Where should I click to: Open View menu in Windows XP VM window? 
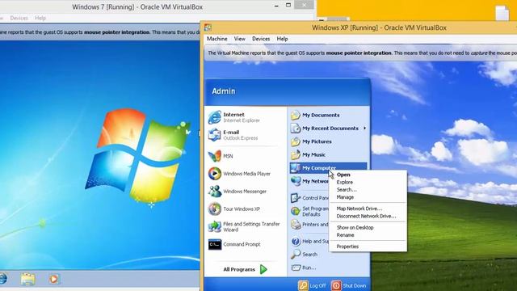click(240, 39)
